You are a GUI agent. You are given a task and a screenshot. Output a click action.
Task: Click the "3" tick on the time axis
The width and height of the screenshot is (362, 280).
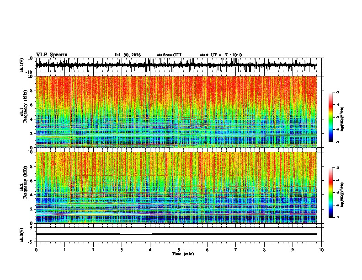122,250
